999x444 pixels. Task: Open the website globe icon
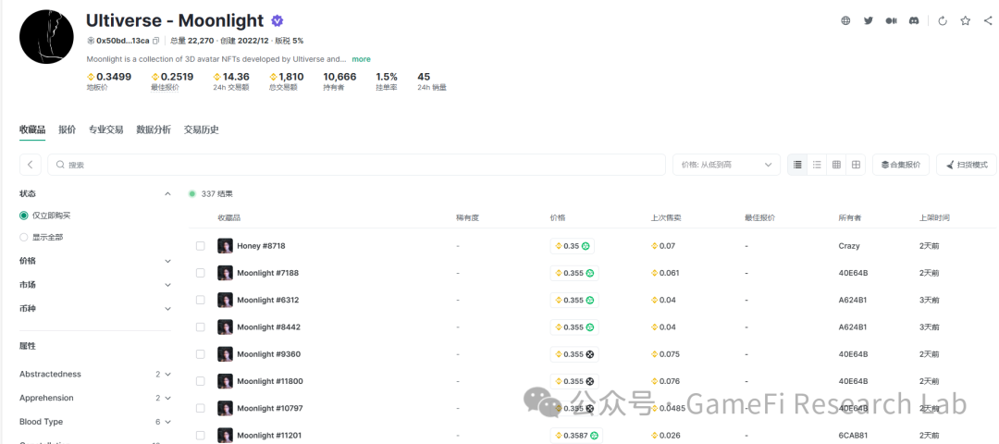click(x=845, y=20)
